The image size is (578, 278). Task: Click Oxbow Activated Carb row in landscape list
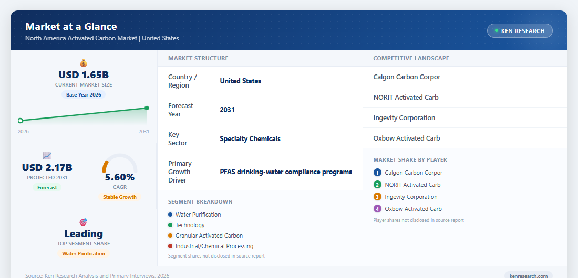coord(465,138)
